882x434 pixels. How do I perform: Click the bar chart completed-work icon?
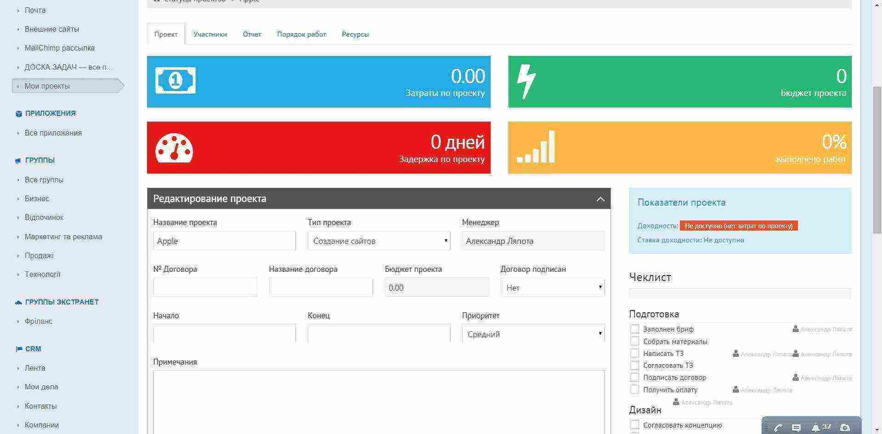pos(536,147)
